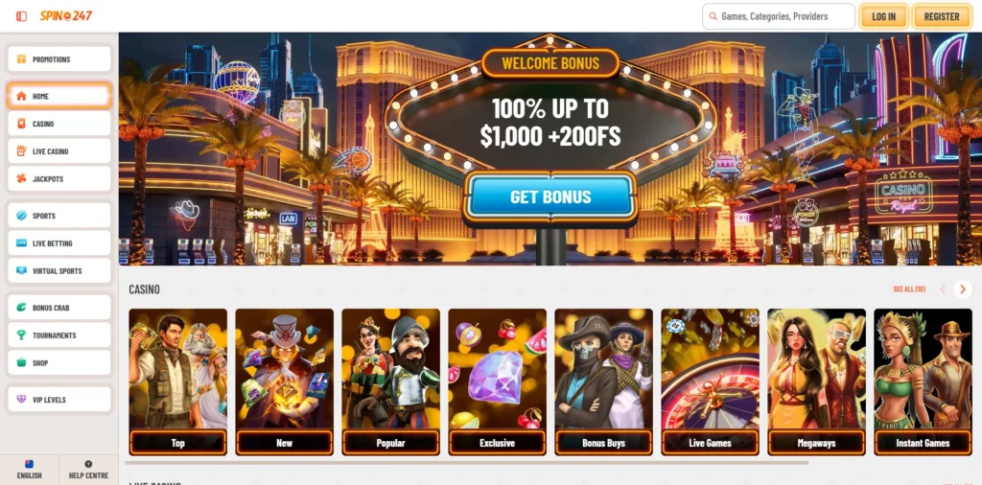Click the Sports ball icon

[x=21, y=216]
